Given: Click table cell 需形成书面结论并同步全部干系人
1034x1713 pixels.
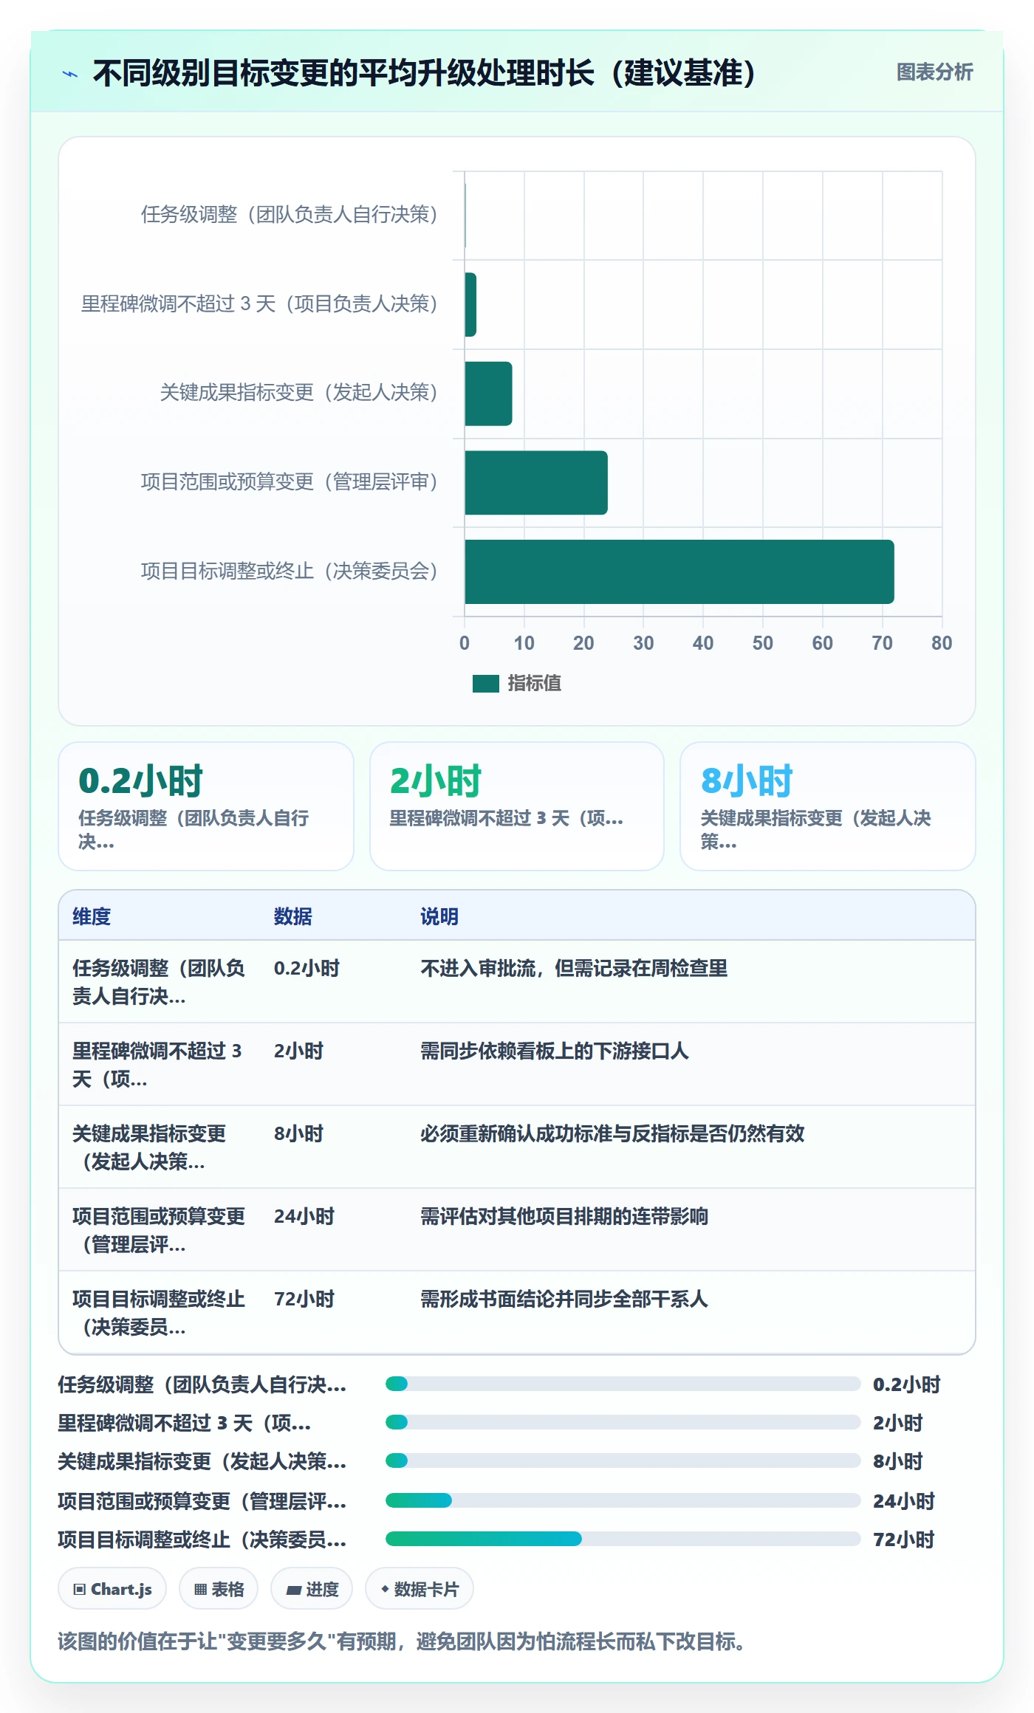Looking at the screenshot, I should point(564,1299).
